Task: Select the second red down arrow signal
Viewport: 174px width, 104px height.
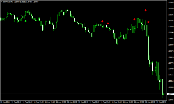Action: (x=108, y=23)
